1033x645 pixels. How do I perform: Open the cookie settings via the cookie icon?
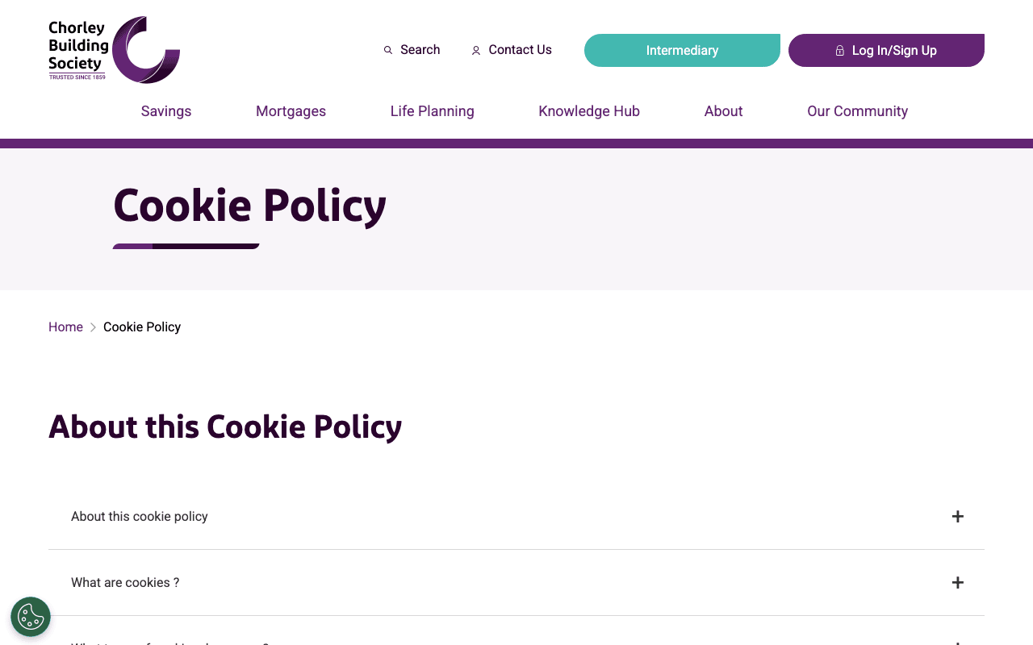[x=30, y=616]
